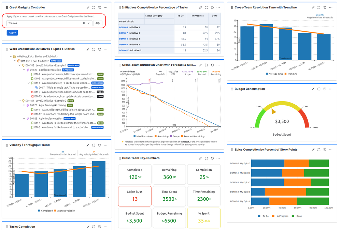Minimize the Cross Team Key-Numbers gadget

200,158
